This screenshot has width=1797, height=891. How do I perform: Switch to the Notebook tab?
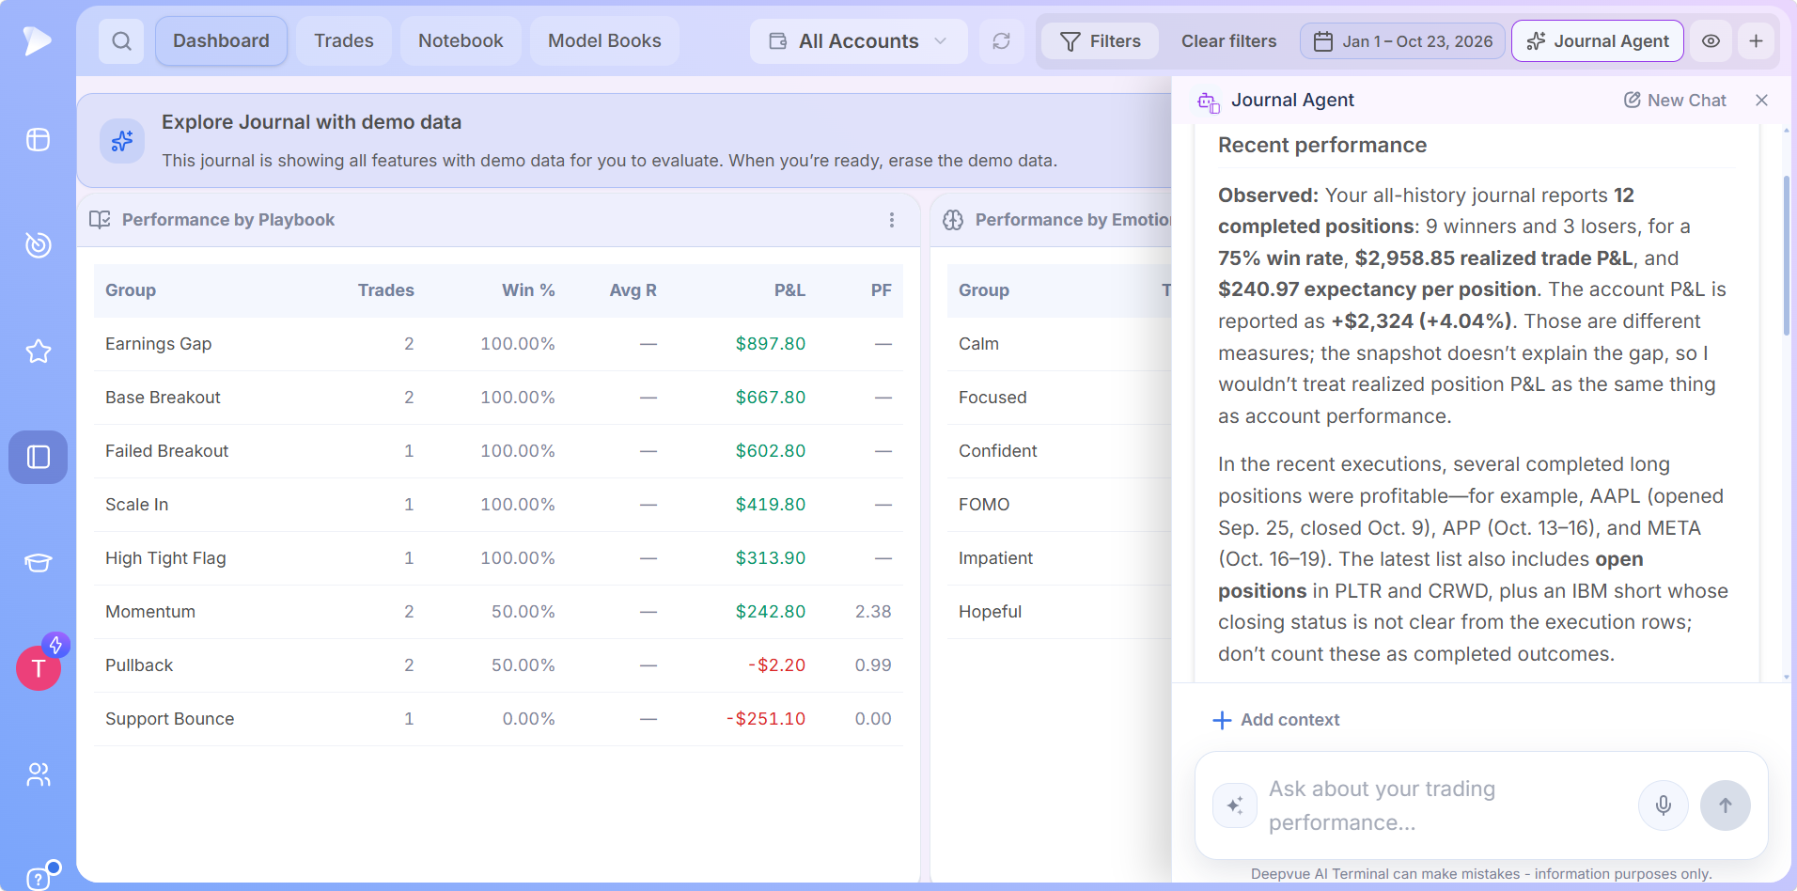(461, 41)
